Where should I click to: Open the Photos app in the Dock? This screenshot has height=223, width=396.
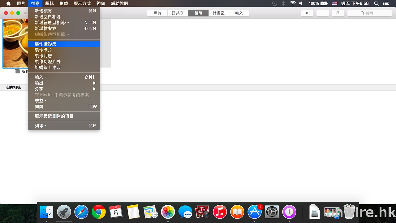tap(168, 212)
